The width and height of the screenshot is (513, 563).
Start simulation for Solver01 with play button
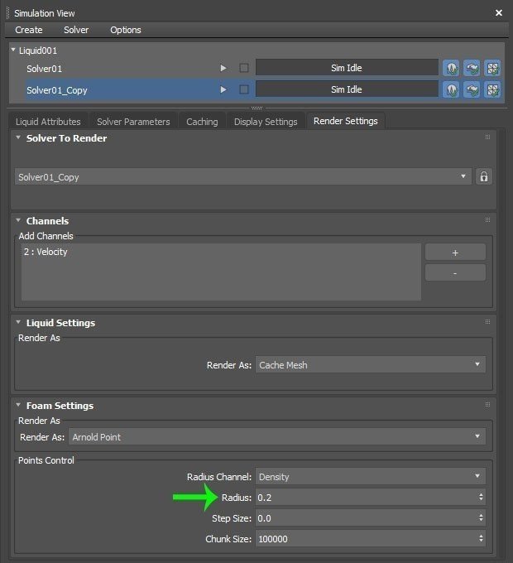pos(223,68)
